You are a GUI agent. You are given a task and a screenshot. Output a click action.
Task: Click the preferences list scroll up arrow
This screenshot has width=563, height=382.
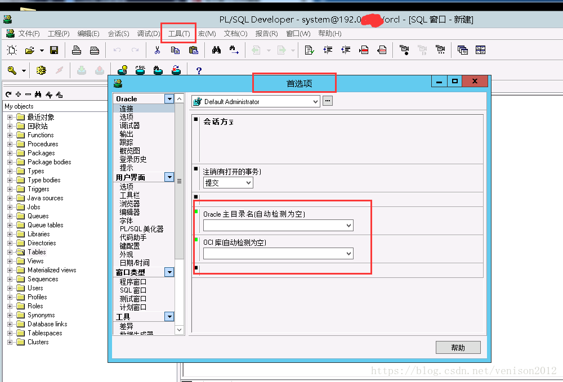point(179,98)
